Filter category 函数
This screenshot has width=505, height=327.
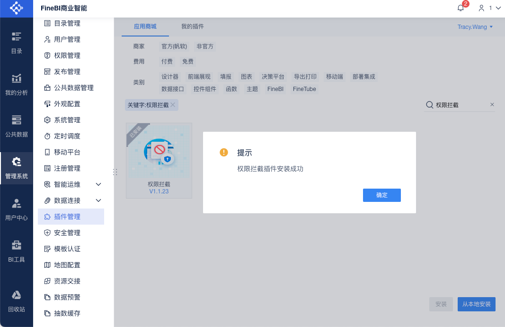231,89
